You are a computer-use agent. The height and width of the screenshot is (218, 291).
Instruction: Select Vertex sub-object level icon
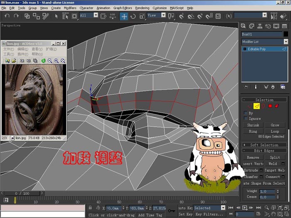point(250,106)
